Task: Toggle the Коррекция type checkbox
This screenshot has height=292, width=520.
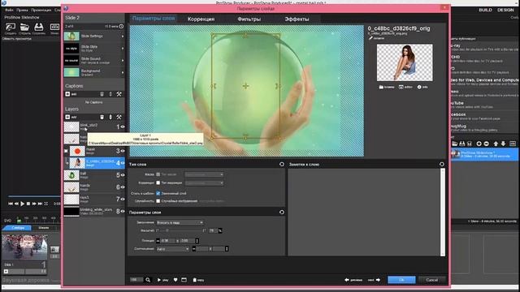Action: click(x=158, y=182)
